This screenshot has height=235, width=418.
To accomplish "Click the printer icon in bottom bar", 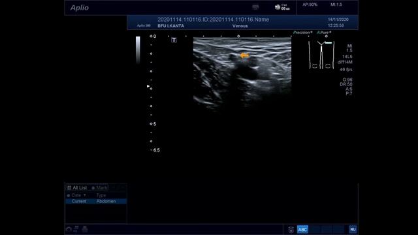I will tap(85, 229).
